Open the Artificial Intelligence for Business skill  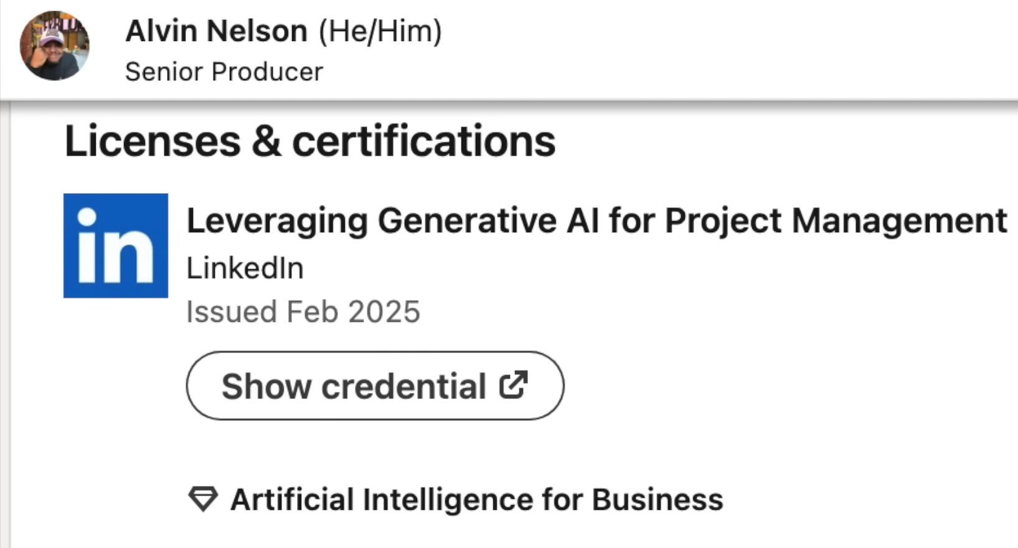pyautogui.click(x=476, y=499)
